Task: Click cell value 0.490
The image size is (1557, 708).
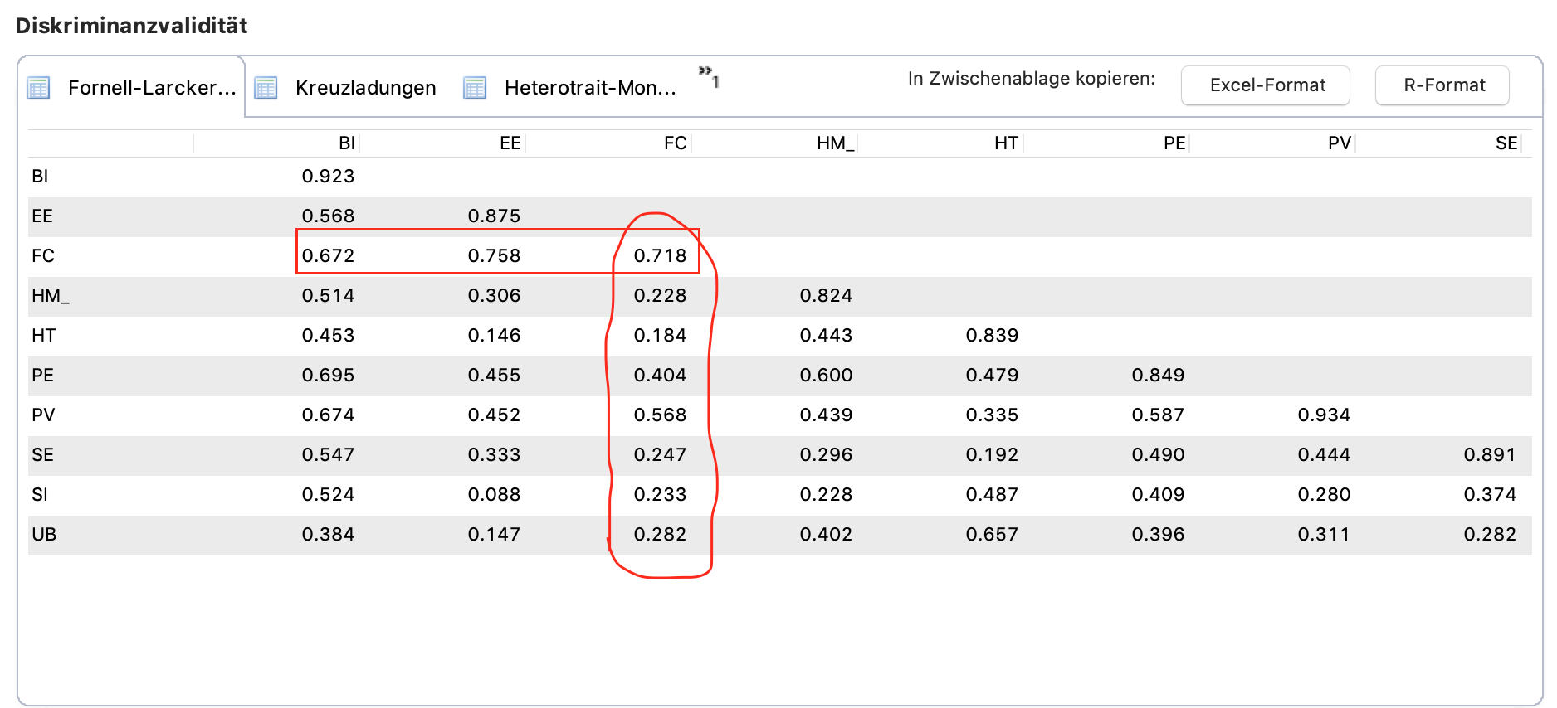Action: 1158,455
